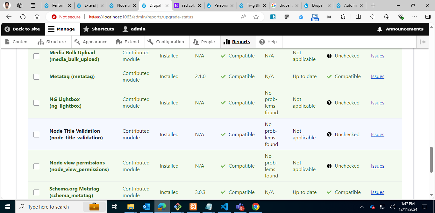The height and width of the screenshot is (213, 435).
Task: Open the Shortcuts menu
Action: click(99, 29)
